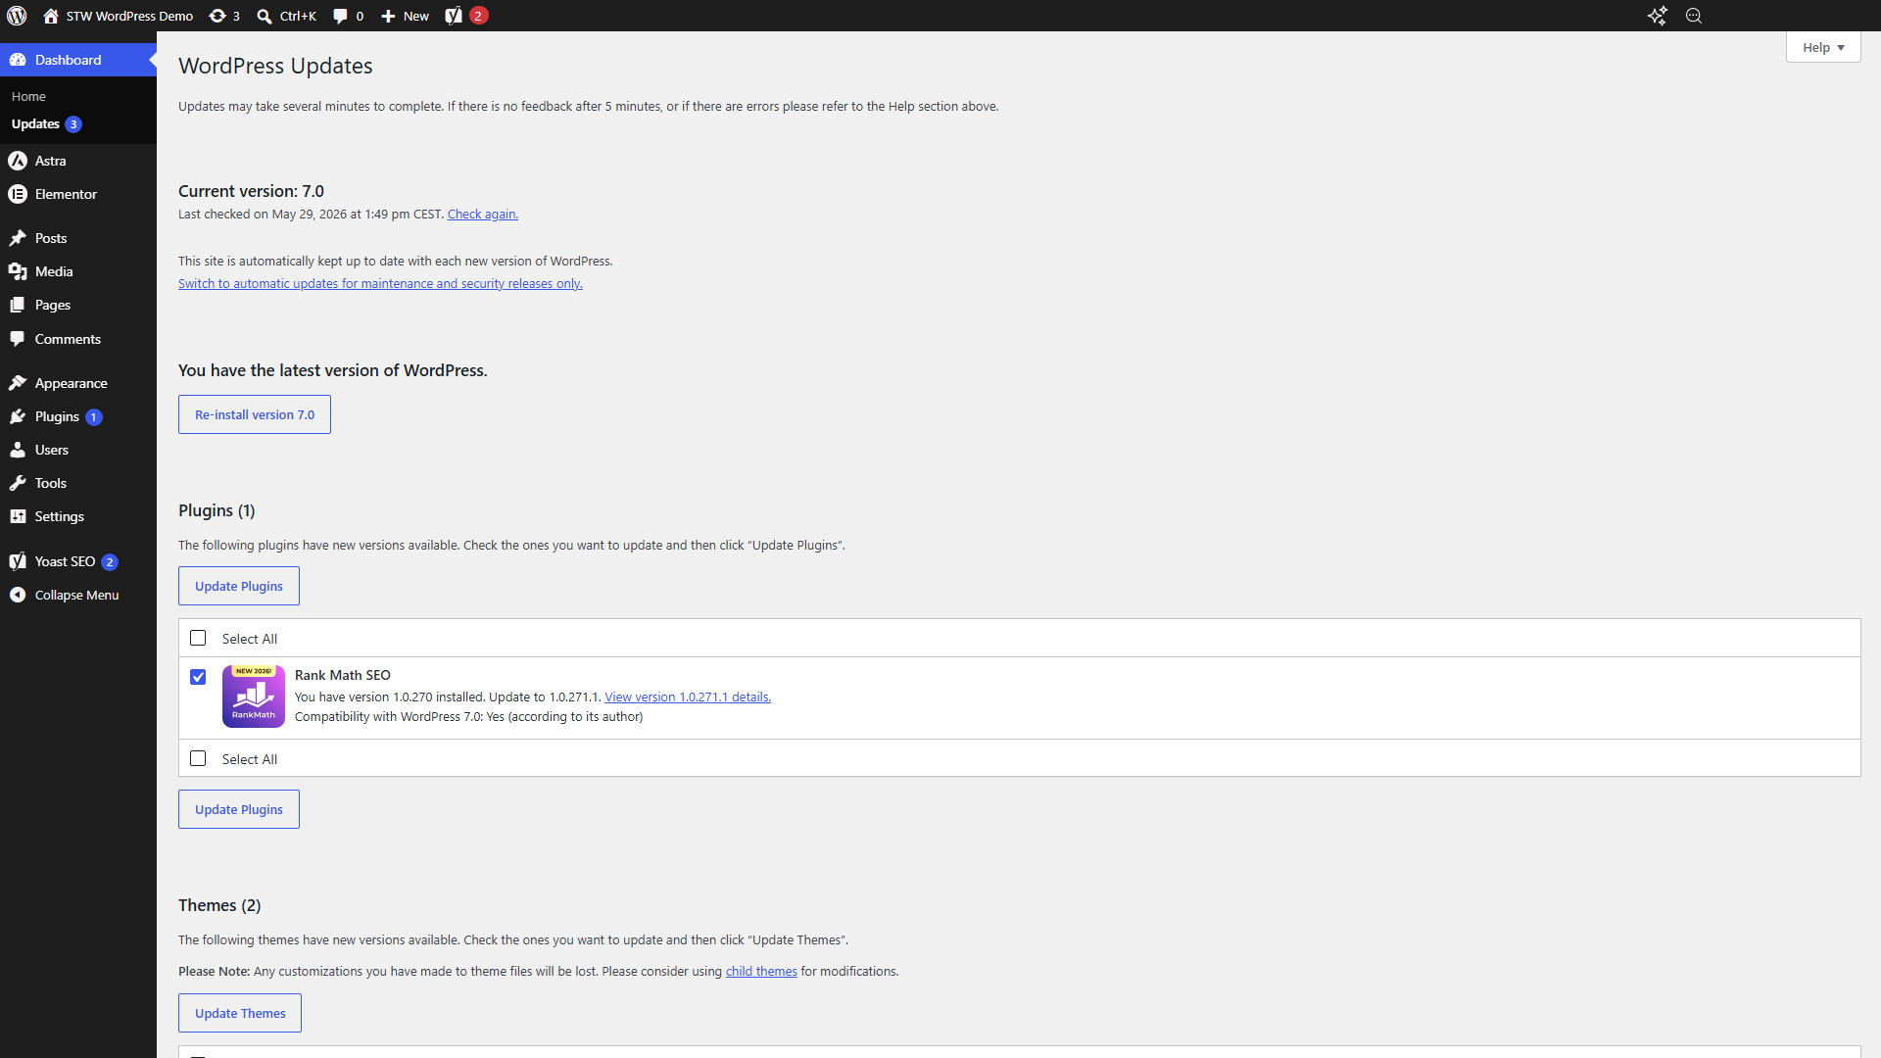This screenshot has width=1881, height=1058.
Task: Open the updates icon in the admin bar
Action: (x=217, y=16)
